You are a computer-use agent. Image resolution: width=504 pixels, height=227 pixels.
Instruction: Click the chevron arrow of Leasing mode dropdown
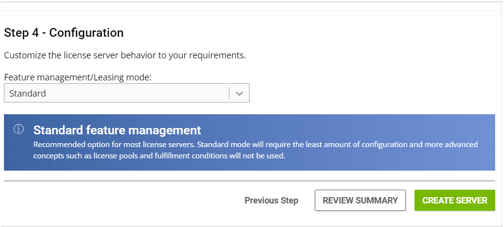pos(239,93)
